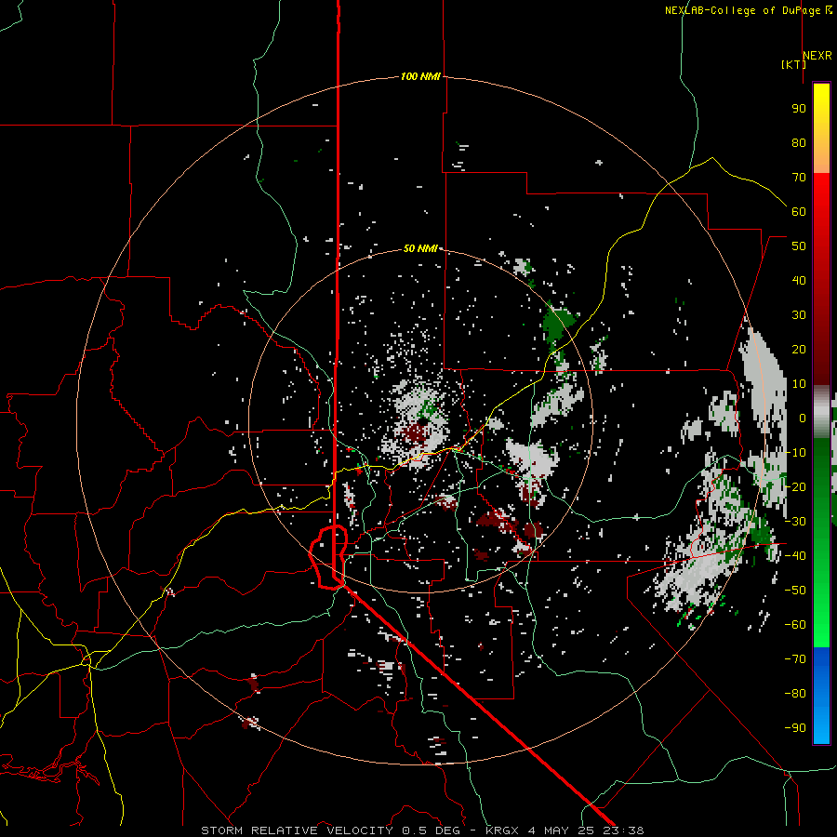Click the -20 scale value
The image size is (837, 837).
point(795,486)
